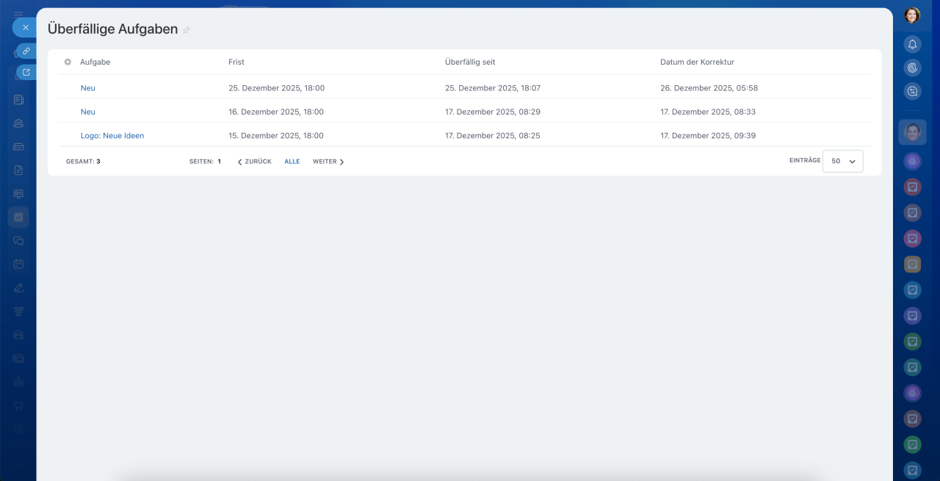This screenshot has height=481, width=940.
Task: Open the orange task chat icon
Action: (x=912, y=264)
